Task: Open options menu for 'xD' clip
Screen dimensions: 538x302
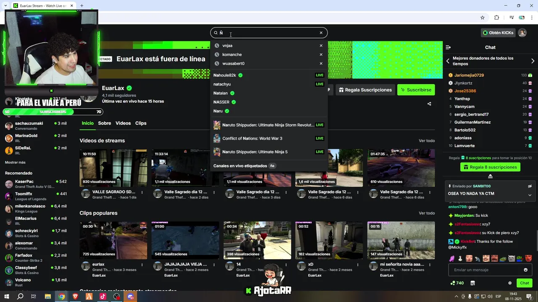Action: (358, 265)
